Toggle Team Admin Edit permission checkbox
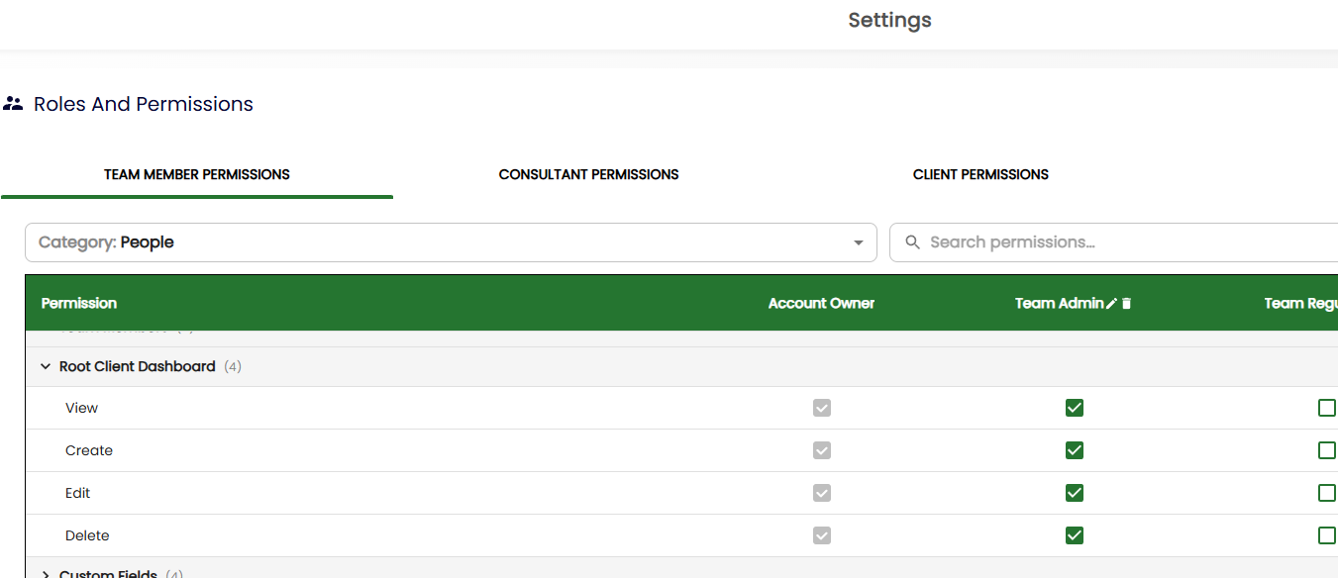 click(1075, 493)
